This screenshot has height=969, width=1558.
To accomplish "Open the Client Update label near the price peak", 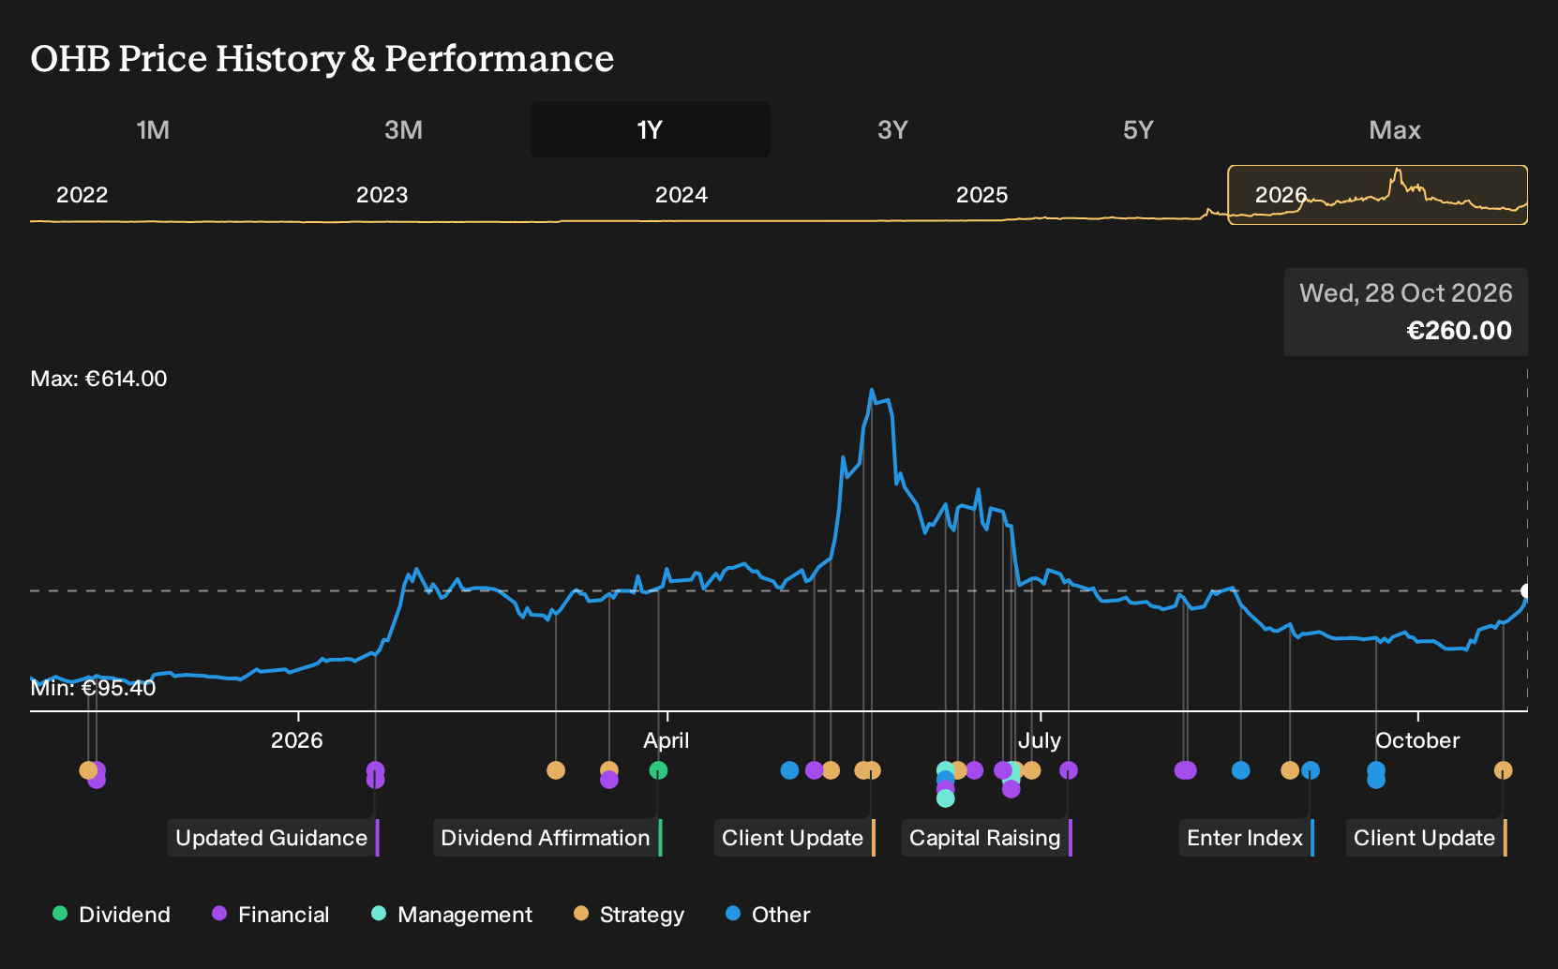I will [x=795, y=838].
